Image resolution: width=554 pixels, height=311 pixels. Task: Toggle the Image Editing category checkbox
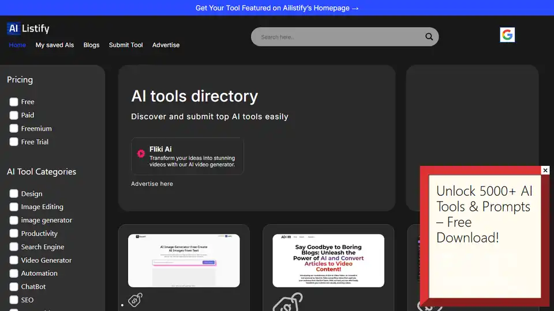pos(14,207)
